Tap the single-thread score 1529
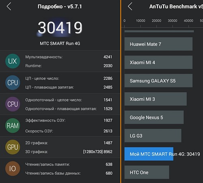This screenshot has width=203, height=183. point(108,109)
